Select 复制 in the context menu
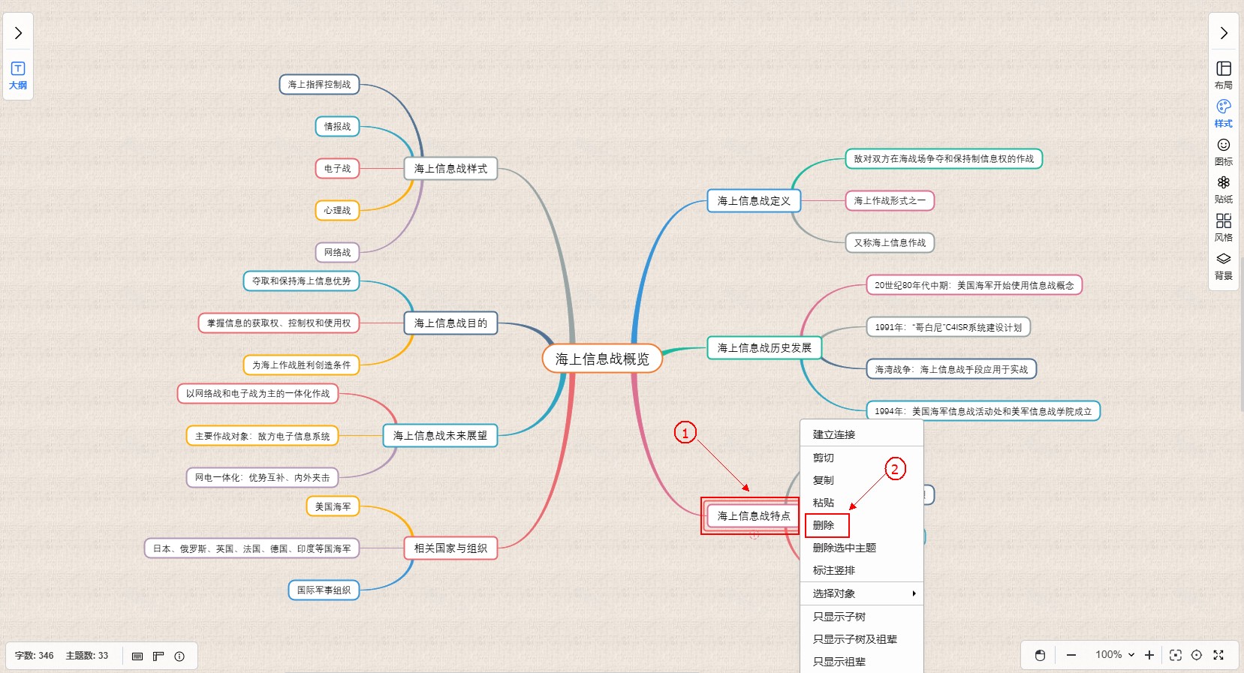Image resolution: width=1244 pixels, height=673 pixels. [x=824, y=480]
